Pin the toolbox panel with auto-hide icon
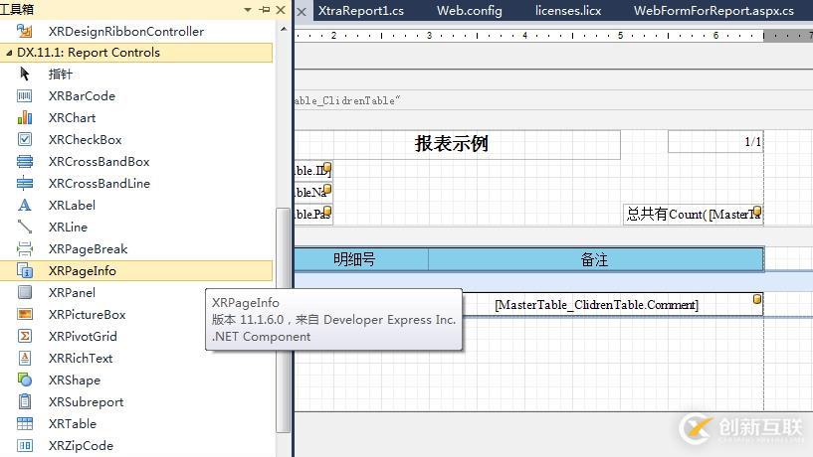 click(x=265, y=9)
